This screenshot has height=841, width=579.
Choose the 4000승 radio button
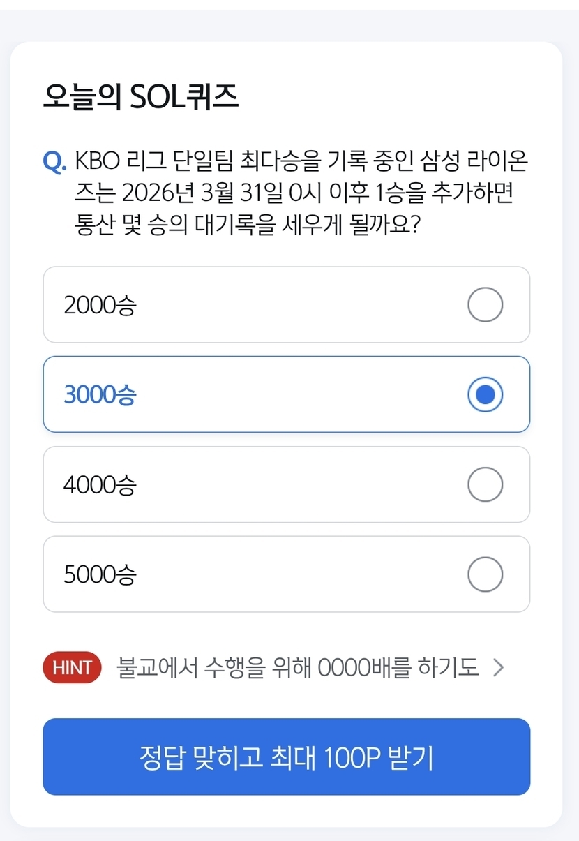click(485, 485)
